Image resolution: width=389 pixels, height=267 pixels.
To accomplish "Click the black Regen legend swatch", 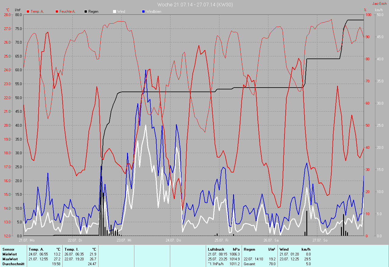I will 86,12.
